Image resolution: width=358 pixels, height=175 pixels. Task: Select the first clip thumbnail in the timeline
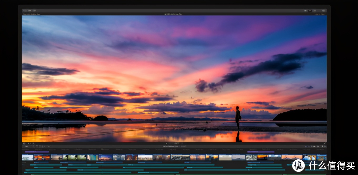tap(28, 157)
